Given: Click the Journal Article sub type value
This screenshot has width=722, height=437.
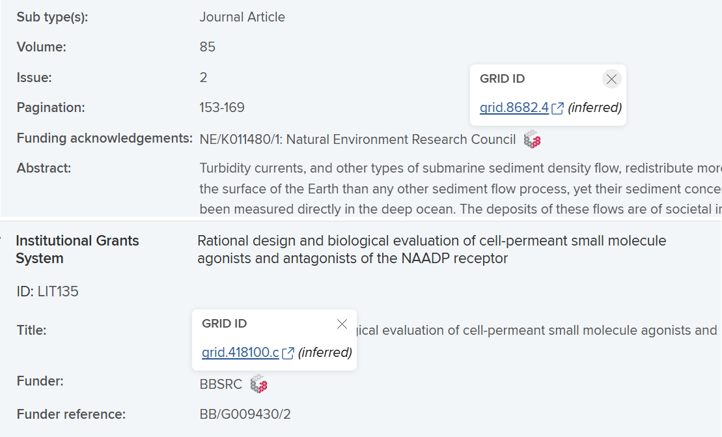Looking at the screenshot, I should pyautogui.click(x=242, y=17).
